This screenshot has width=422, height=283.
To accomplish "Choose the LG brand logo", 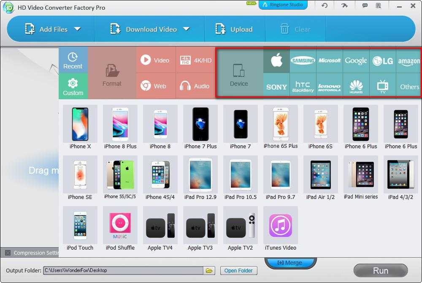I will click(382, 60).
